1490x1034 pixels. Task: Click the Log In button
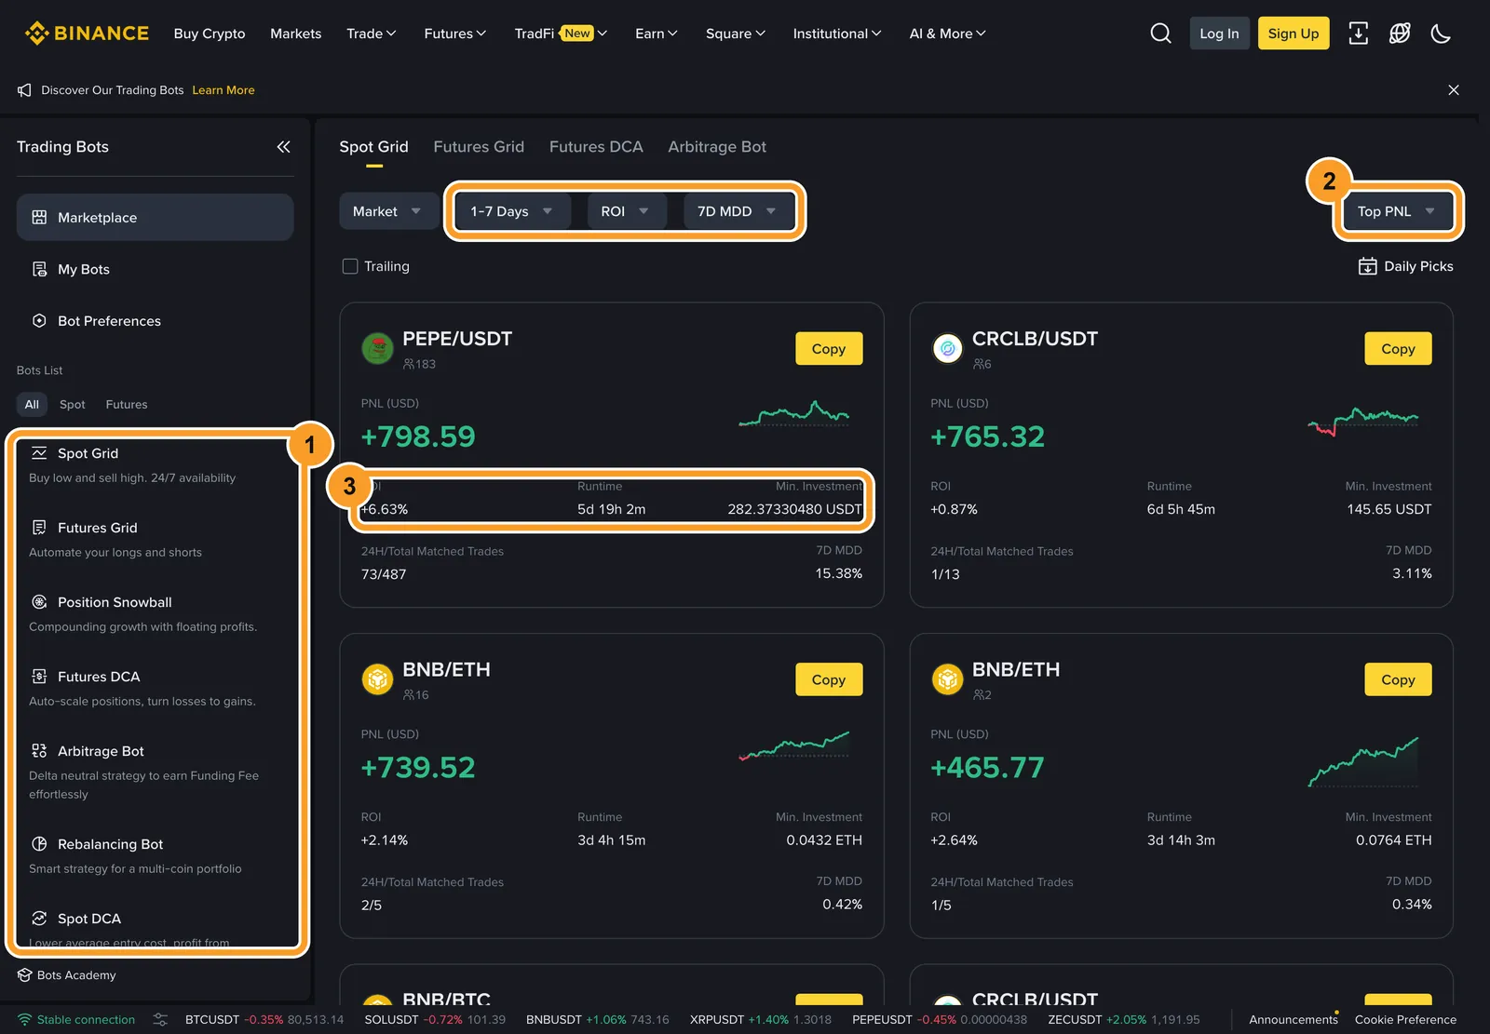(1219, 34)
